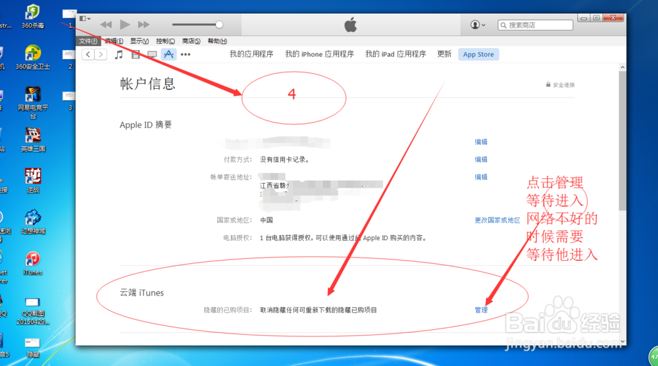Open the 网易电竞平台 desktop icon

[33, 103]
